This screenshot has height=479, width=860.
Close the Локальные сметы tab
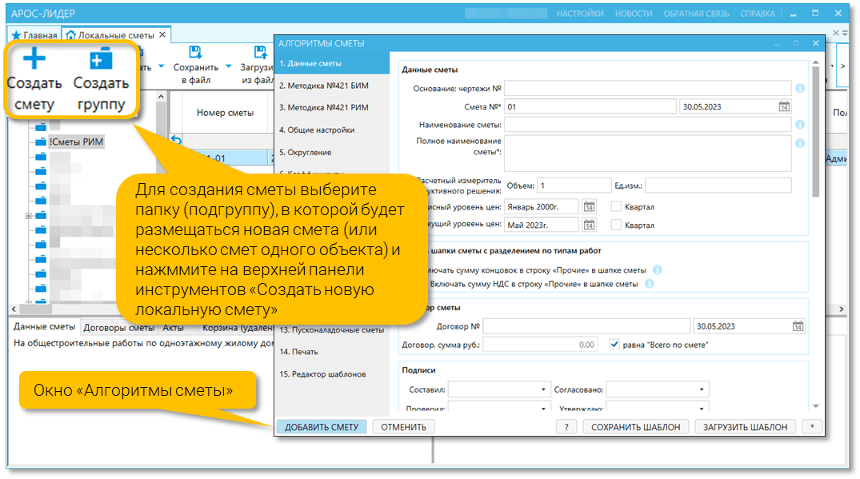[162, 34]
